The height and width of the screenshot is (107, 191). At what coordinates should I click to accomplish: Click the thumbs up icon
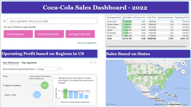click(x=91, y=62)
